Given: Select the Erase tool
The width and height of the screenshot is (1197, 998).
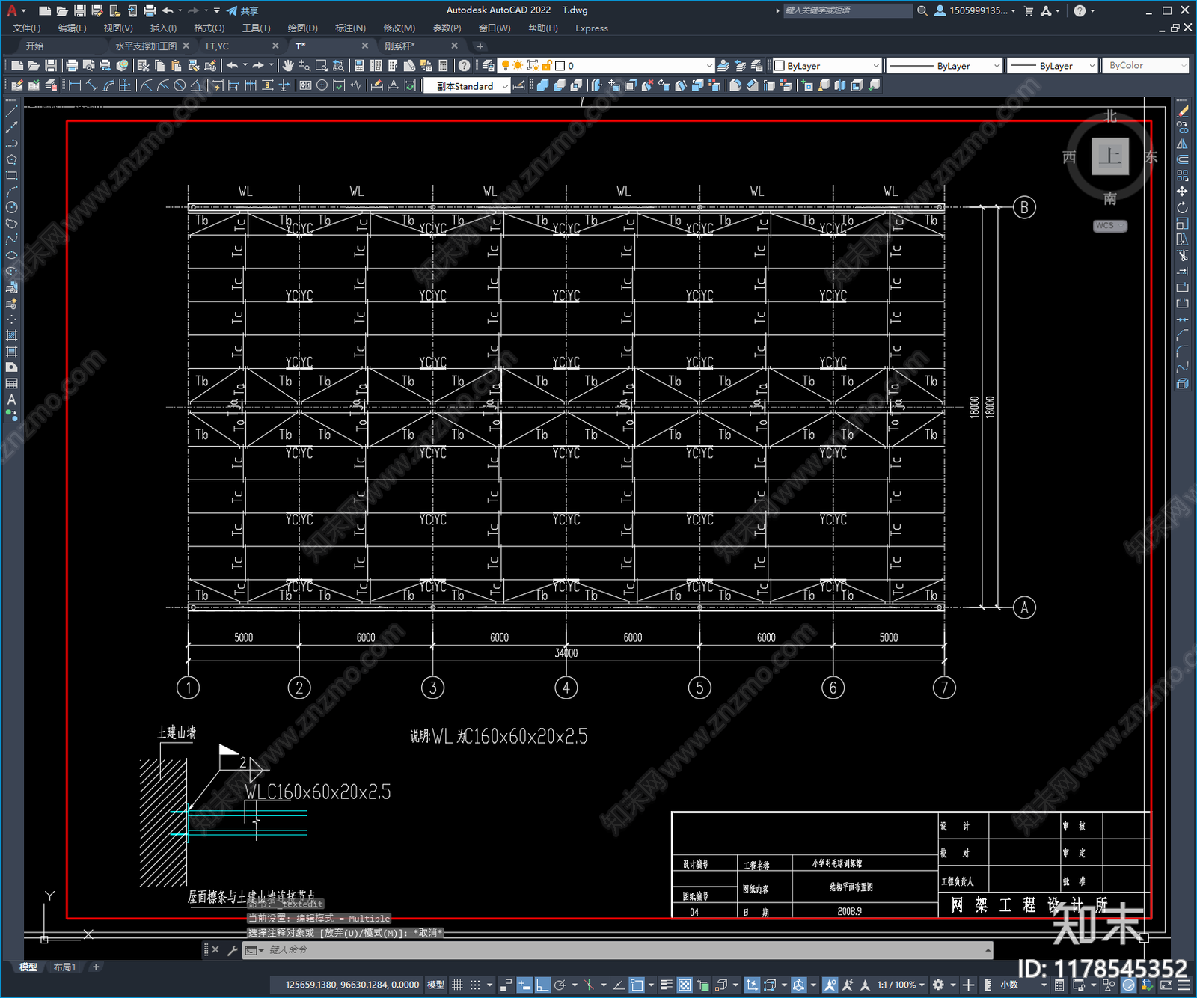Looking at the screenshot, I should (1182, 111).
